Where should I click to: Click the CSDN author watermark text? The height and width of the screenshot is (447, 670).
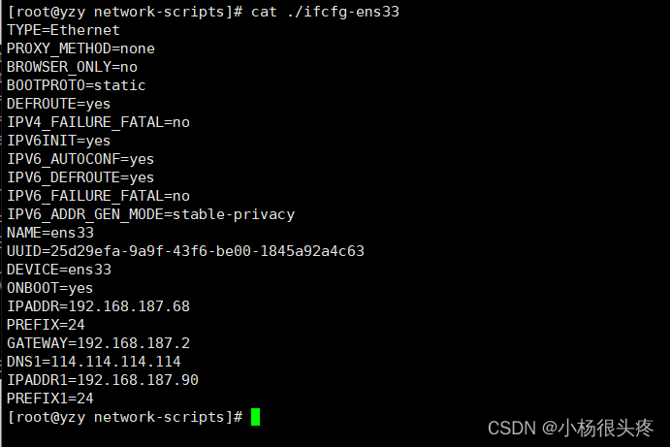(570, 428)
